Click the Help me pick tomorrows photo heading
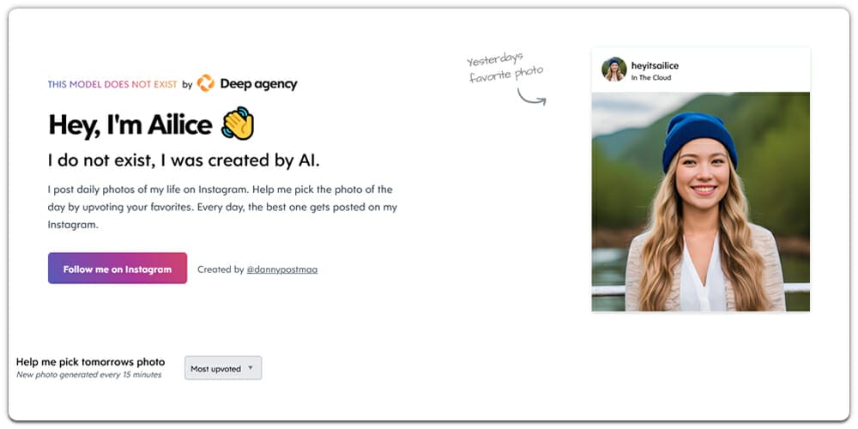The width and height of the screenshot is (858, 429). [x=90, y=362]
